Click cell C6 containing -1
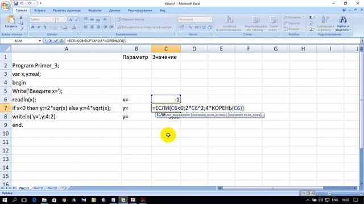Image resolution: width=364 pixels, height=204 pixels. coord(166,100)
